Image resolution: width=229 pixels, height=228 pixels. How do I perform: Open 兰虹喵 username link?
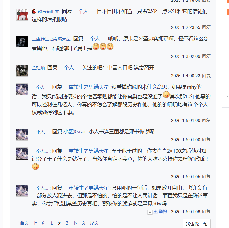(x=39, y=68)
